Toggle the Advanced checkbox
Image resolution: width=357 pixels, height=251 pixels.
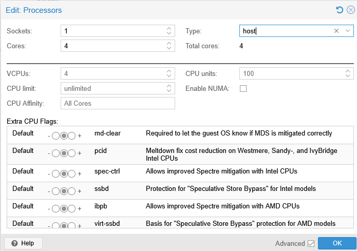310,243
